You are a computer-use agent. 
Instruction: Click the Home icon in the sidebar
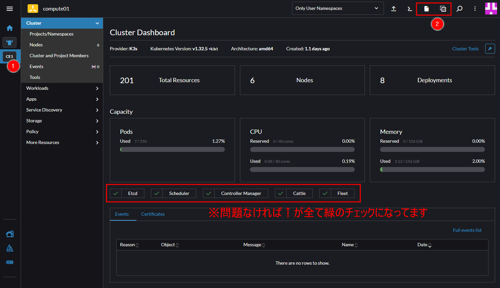point(10,28)
